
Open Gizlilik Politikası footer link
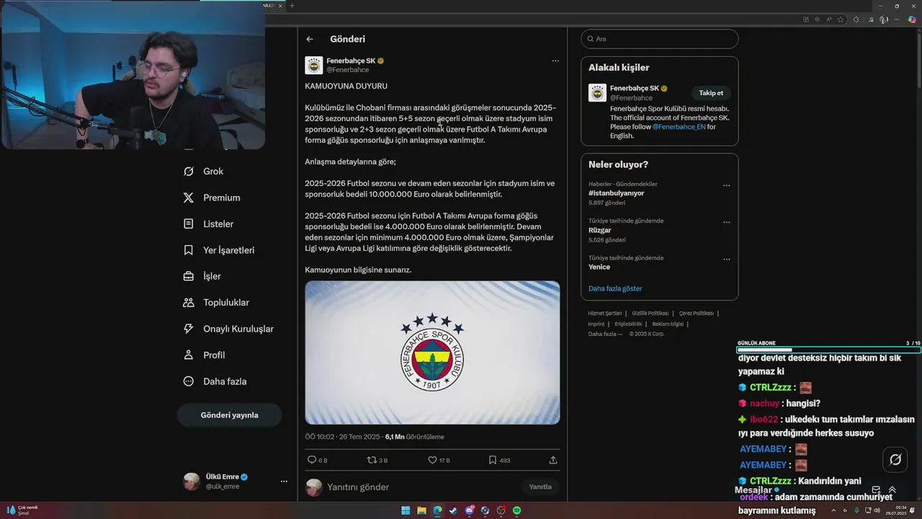pyautogui.click(x=650, y=314)
